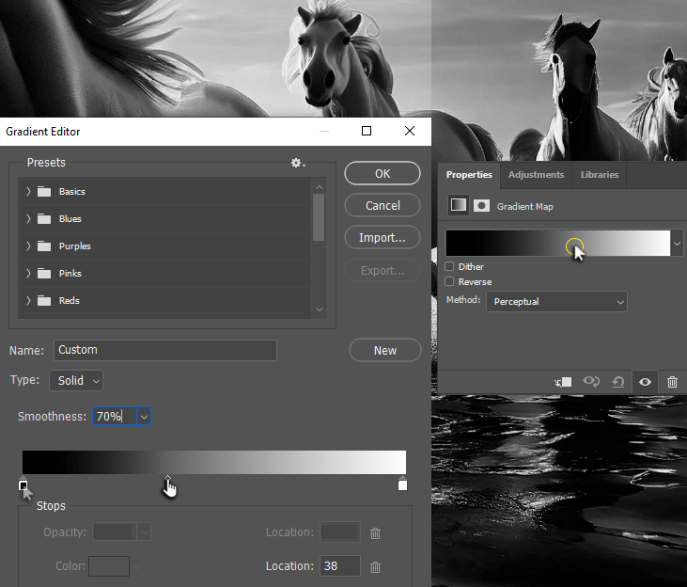Screen dimensions: 687x587
Task: Enable the Dither checkbox
Action: [449, 266]
